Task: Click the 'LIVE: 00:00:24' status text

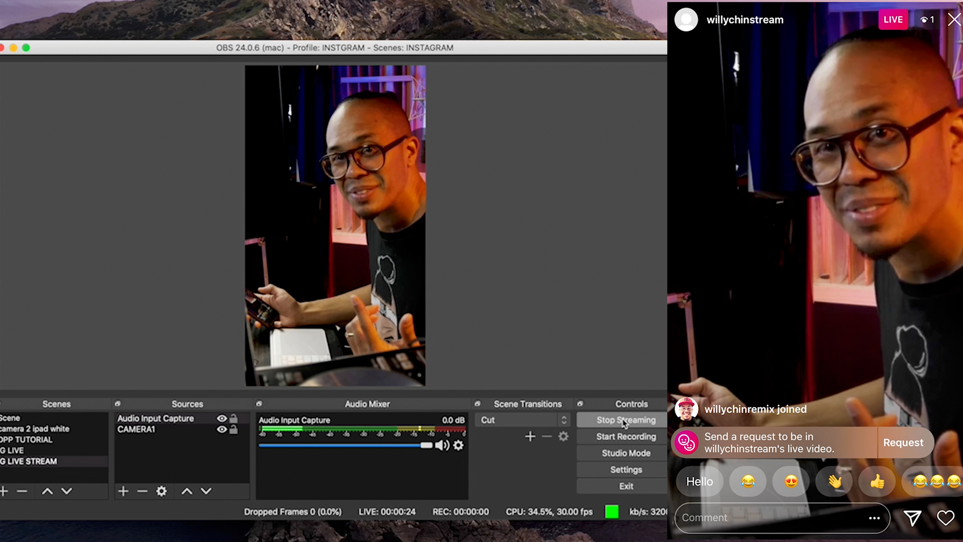Action: (x=387, y=512)
